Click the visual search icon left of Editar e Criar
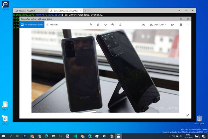Image resolution: width=208 pixels, height=139 pixels. pyautogui.click(x=144, y=25)
